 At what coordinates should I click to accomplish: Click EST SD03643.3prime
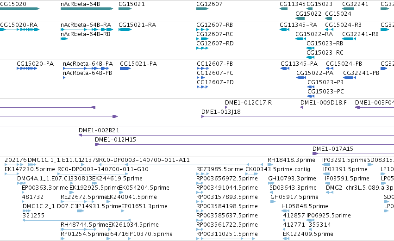pos(293,188)
